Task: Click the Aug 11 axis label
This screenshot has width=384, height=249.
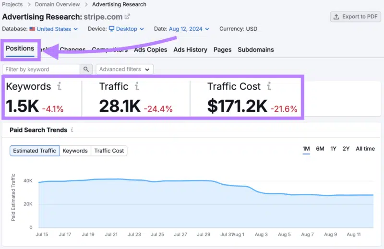Action: click(x=354, y=234)
